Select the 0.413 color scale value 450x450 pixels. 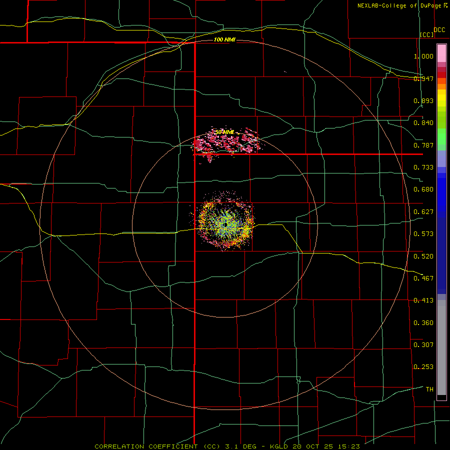[423, 300]
